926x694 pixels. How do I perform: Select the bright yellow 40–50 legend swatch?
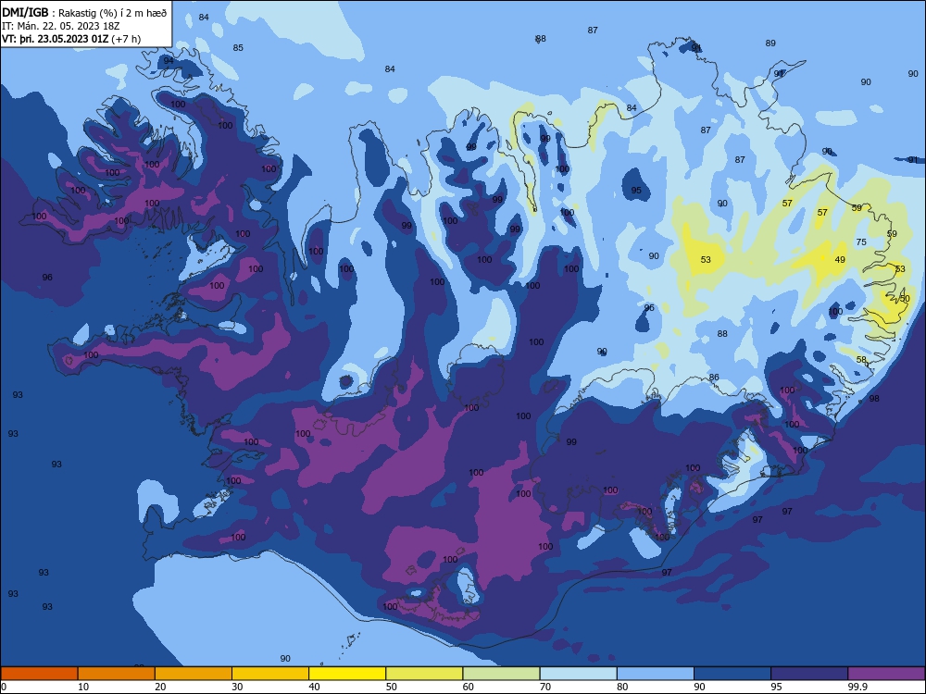pos(347,674)
